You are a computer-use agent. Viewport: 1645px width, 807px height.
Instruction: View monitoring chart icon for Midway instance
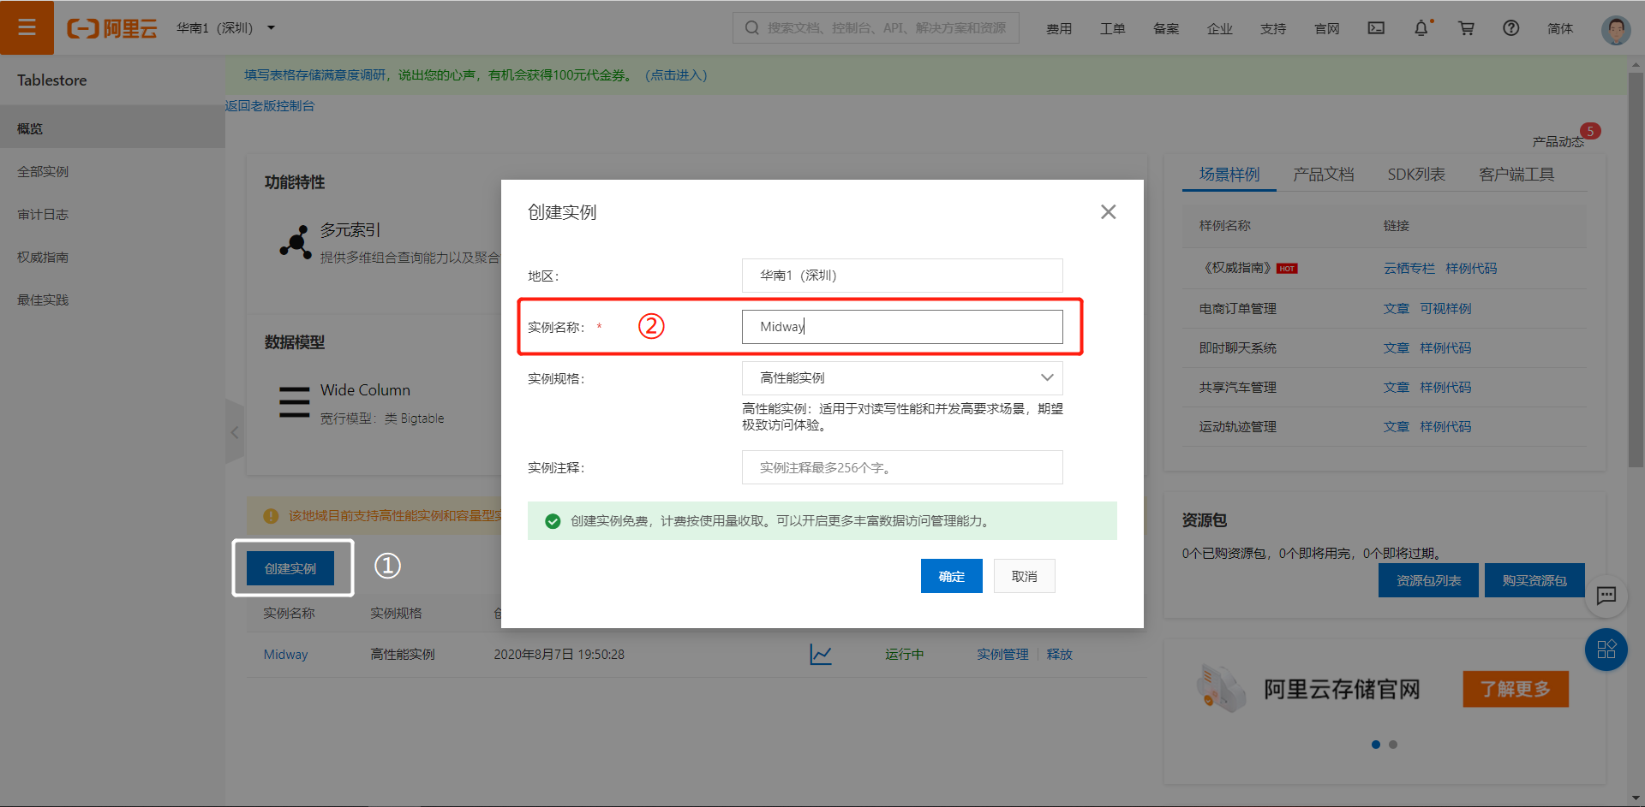(820, 655)
